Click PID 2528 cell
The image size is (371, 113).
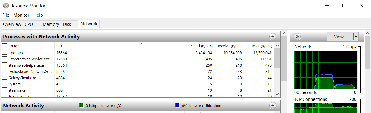pos(60,71)
